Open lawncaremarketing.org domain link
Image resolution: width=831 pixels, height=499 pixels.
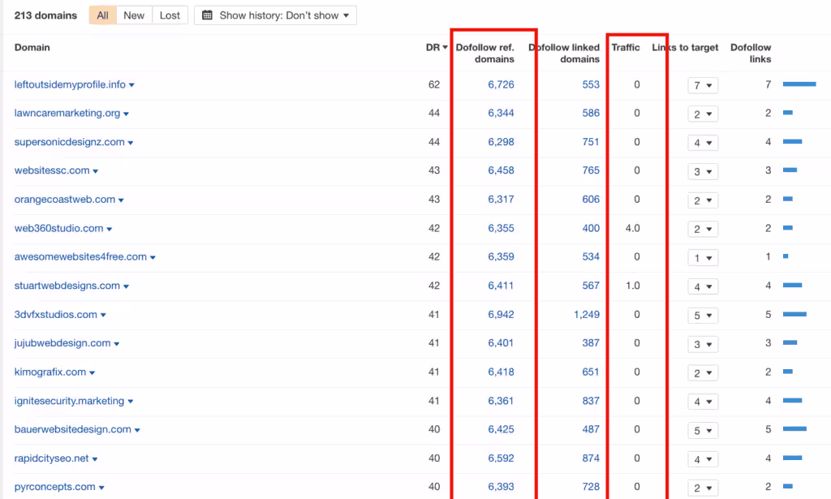click(x=67, y=114)
